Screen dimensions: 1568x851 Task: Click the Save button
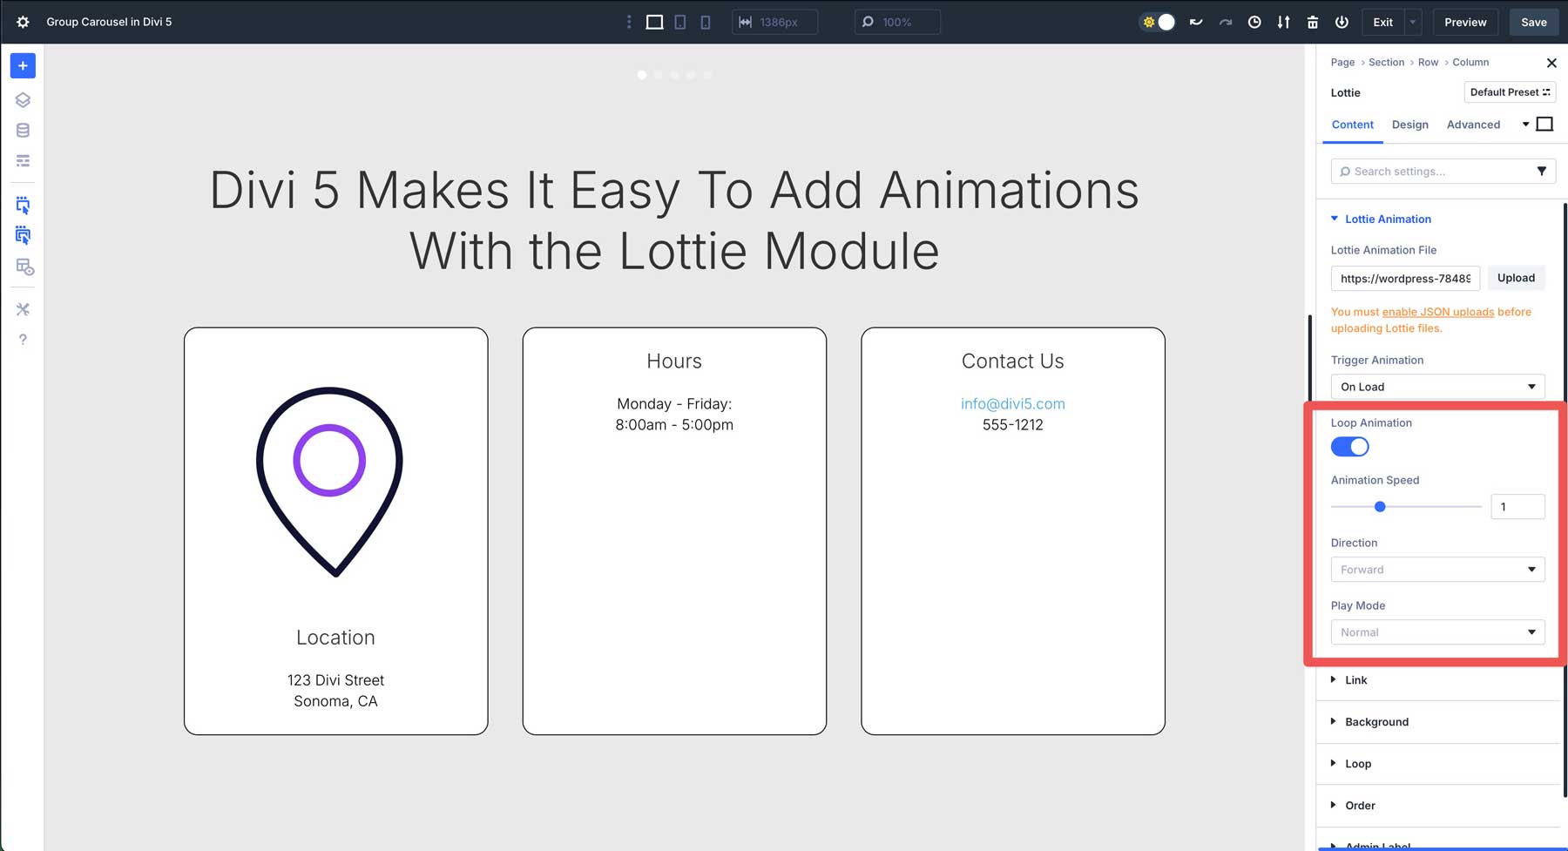click(x=1533, y=22)
